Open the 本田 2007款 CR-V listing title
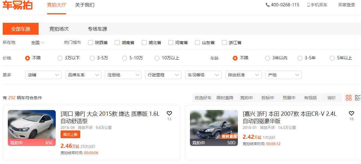361x164 pixels. 290,117
